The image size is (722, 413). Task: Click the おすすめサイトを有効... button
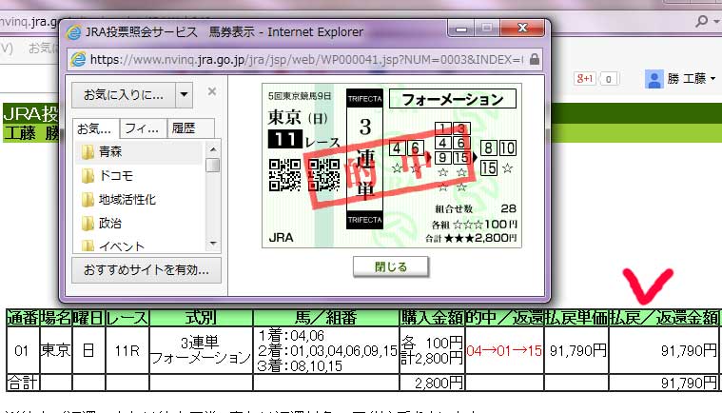point(146,270)
